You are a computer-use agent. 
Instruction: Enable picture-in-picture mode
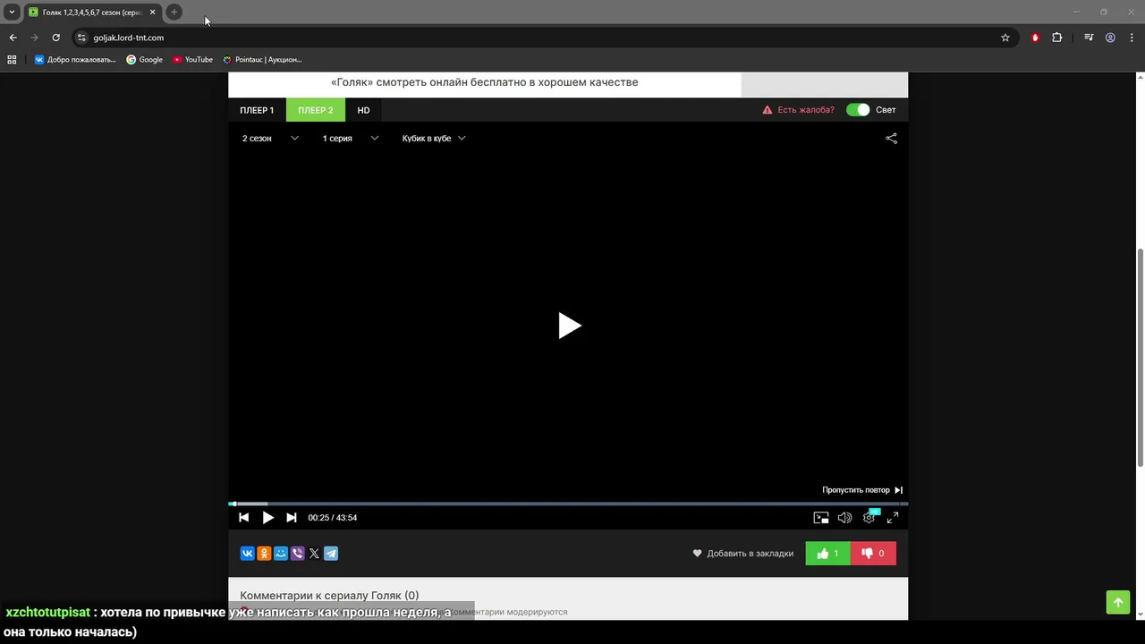click(x=821, y=517)
